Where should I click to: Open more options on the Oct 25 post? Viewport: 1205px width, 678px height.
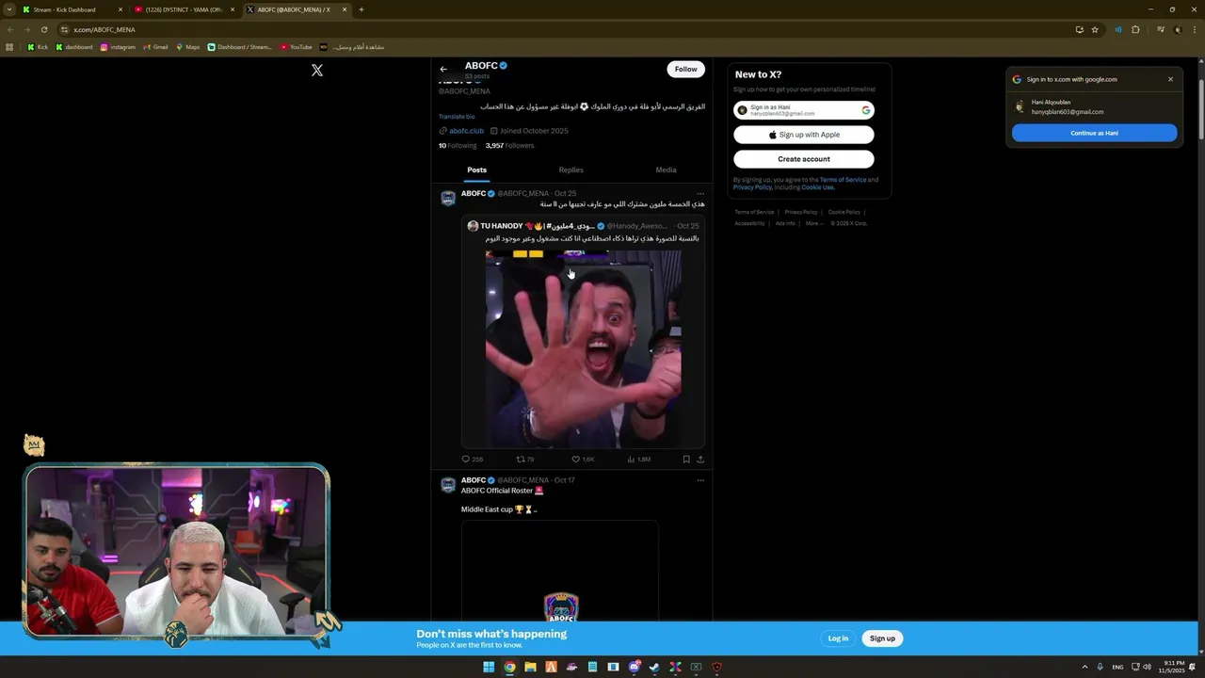click(699, 194)
